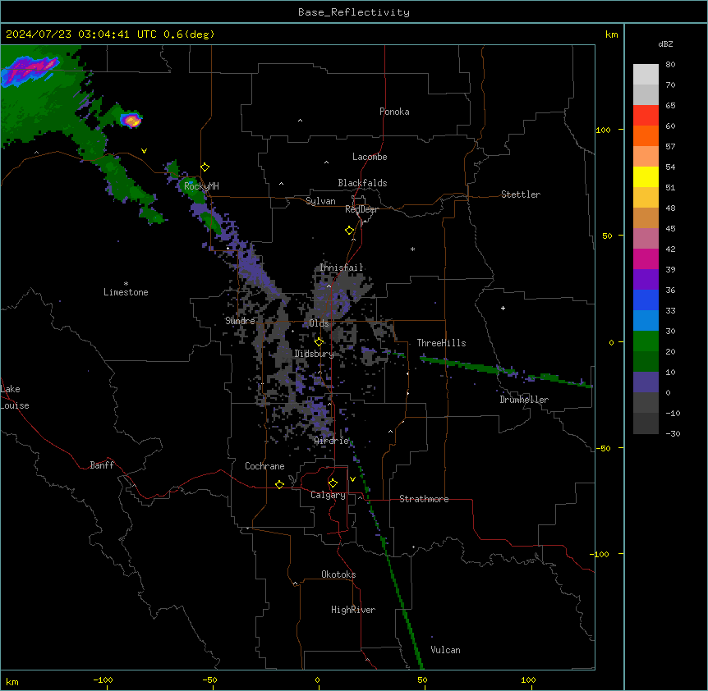Select the Stettler label
708x691 pixels.
coord(521,194)
